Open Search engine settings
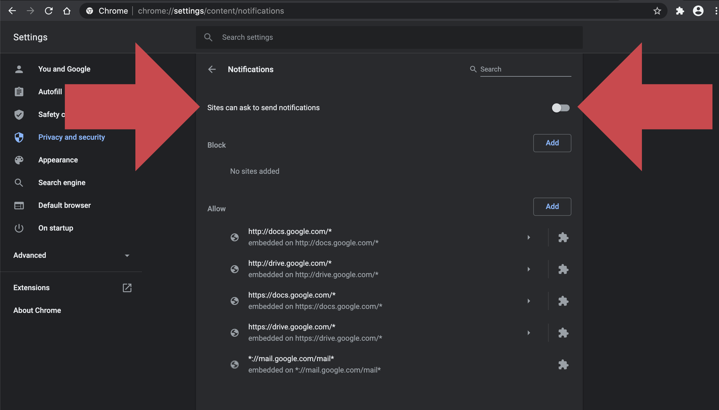Screen dimensions: 719x410 tap(62, 183)
